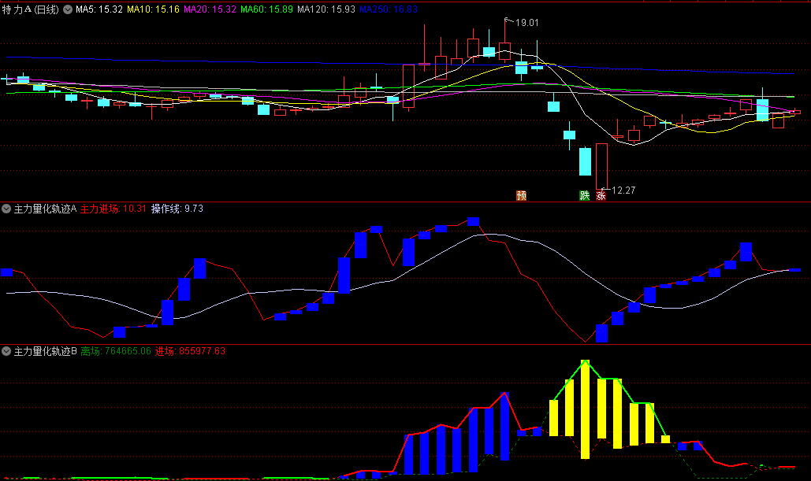Click the 主力量化轨迹A indicator title
The width and height of the screenshot is (811, 481).
45,209
